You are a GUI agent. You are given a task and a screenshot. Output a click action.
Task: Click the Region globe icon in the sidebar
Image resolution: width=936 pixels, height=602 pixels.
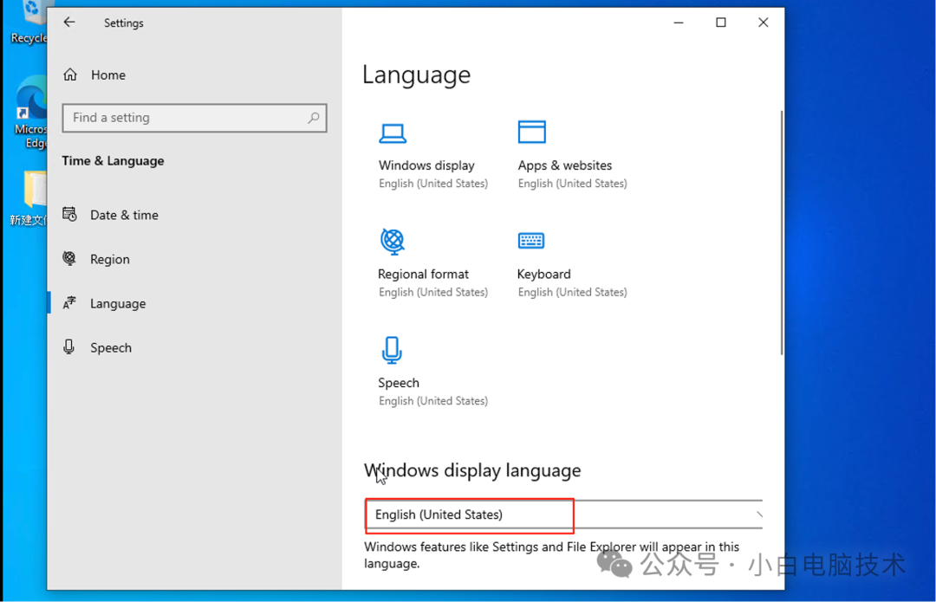69,258
